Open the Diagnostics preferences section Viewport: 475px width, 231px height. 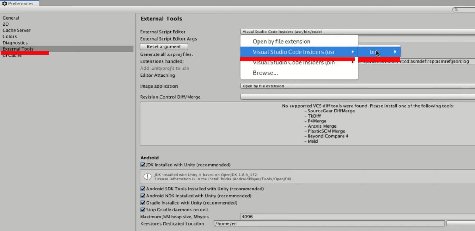[x=15, y=43]
